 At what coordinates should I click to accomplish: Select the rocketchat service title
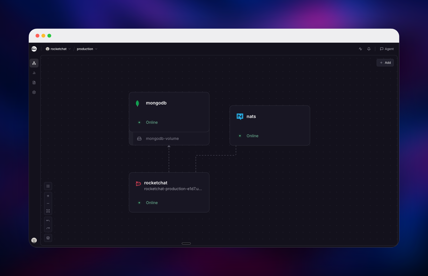coord(156,183)
